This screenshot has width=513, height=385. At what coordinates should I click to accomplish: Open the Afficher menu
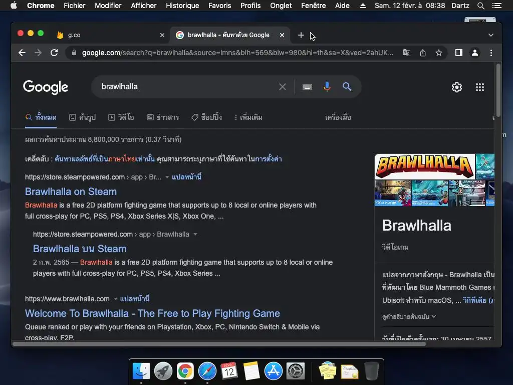(x=144, y=6)
